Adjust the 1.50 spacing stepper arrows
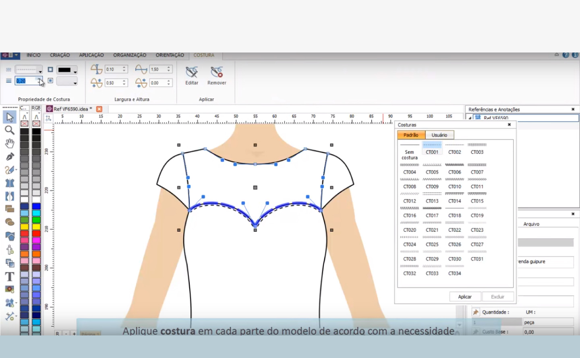Viewport: 580px width, 358px height. 169,69
